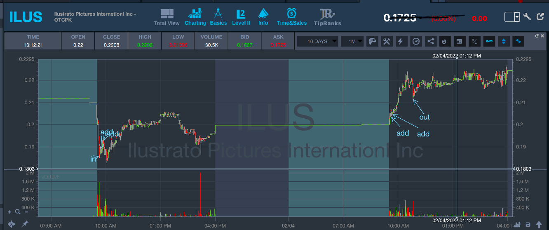
Task: Toggle the pin icon below the chart
Action: coord(25,224)
